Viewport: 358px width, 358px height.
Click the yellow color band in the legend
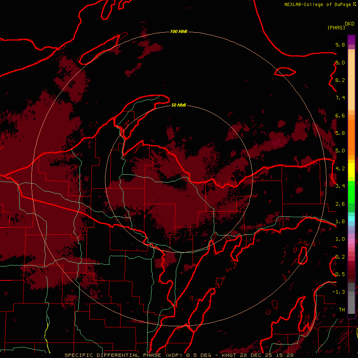coord(351,170)
